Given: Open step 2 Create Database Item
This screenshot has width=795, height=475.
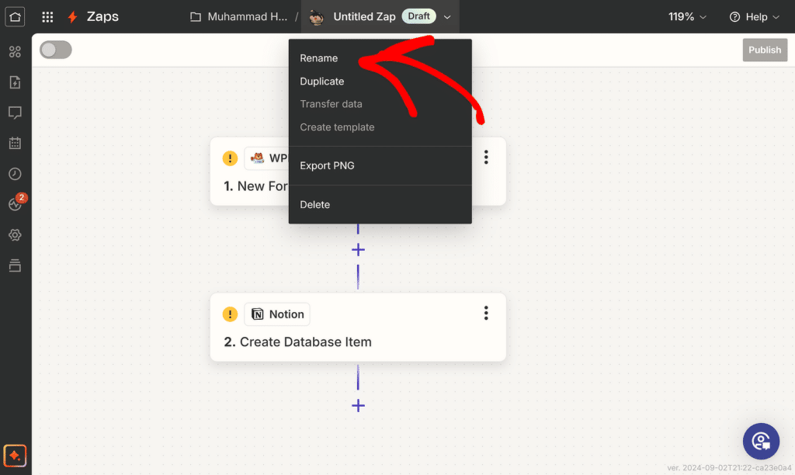Looking at the screenshot, I should point(358,327).
